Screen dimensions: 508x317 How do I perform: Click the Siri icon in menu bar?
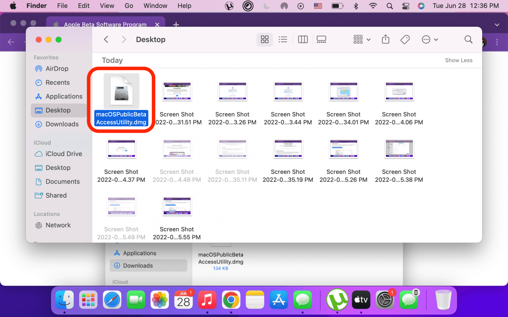421,6
